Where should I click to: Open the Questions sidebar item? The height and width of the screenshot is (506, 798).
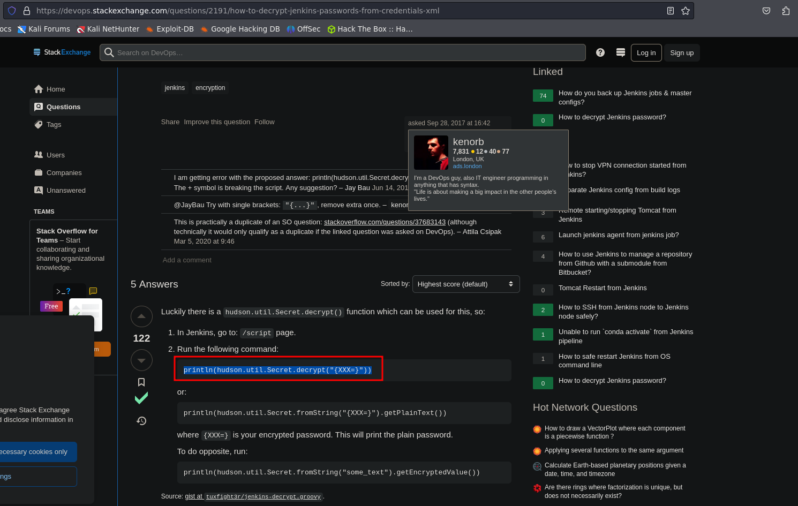(63, 107)
